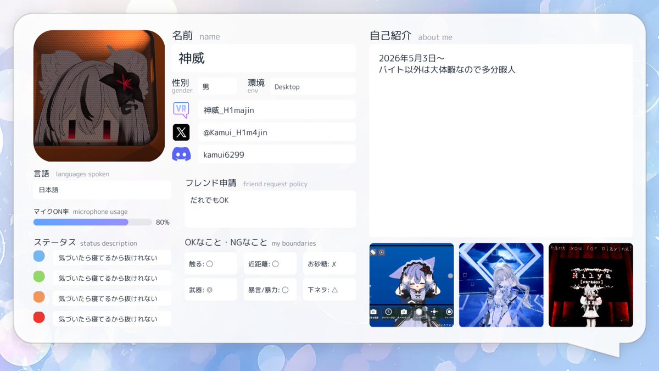Click the VRChat speech-bubble icon
659x371 pixels.
181,109
